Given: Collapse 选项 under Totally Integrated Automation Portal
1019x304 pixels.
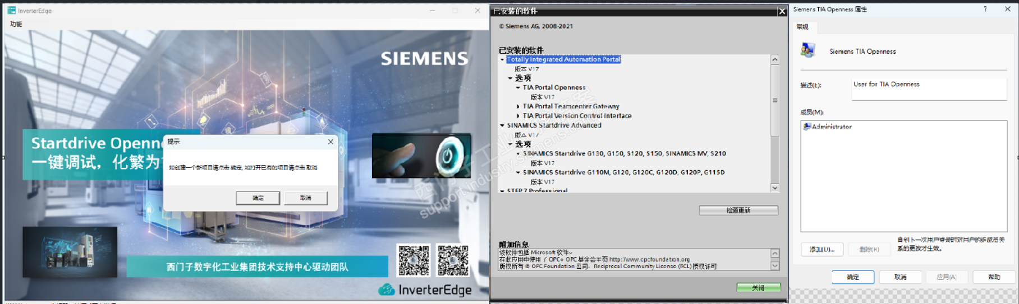Looking at the screenshot, I should coord(510,78).
